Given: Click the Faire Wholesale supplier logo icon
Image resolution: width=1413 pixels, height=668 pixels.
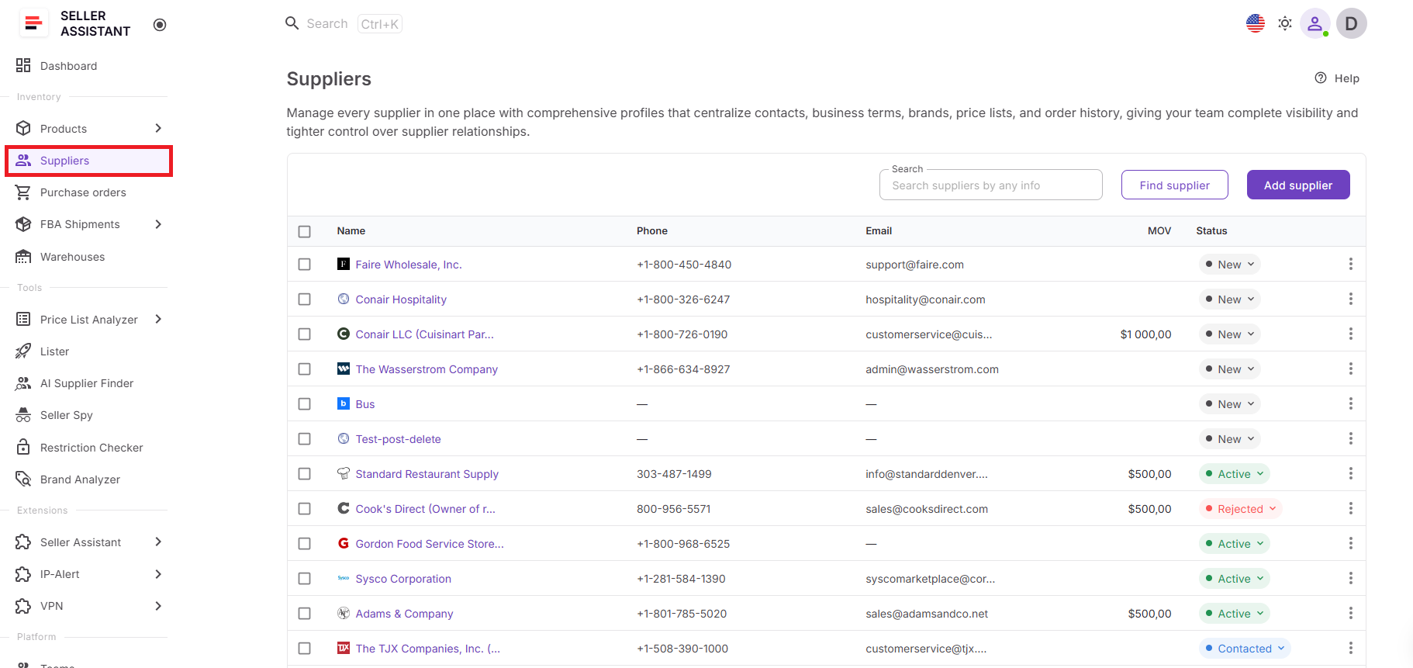Looking at the screenshot, I should point(344,264).
